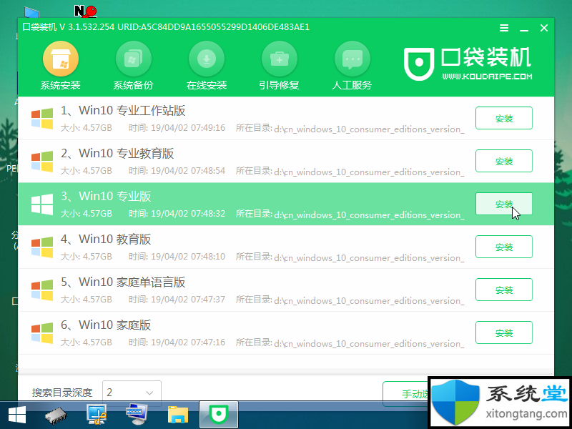Open 引导修复 boot repair tool
The height and width of the screenshot is (429, 572).
coord(280,66)
